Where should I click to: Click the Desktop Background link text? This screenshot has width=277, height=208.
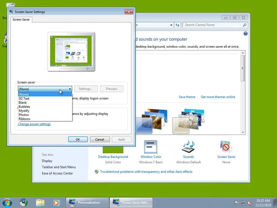113,157
